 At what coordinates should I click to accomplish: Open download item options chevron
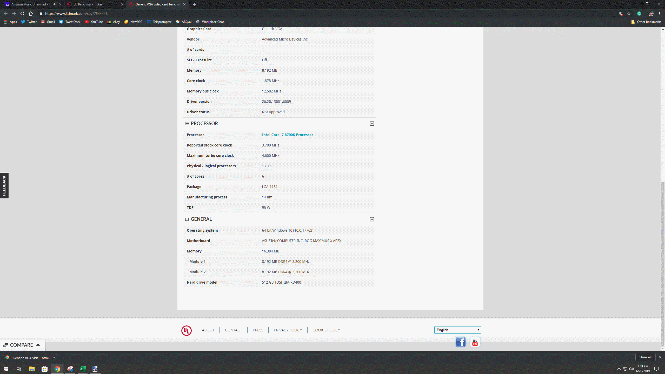point(54,358)
